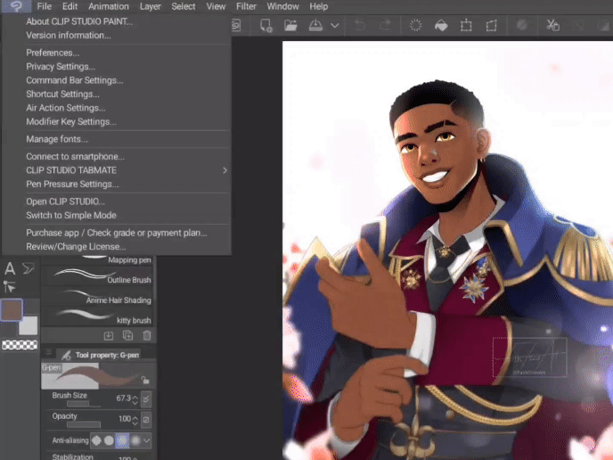Click the Fill paint bucket icon
The image size is (613, 460).
[441, 26]
